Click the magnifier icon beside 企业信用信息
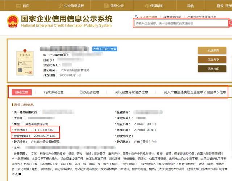Viewport: 232px width, 181px height. 136,17
